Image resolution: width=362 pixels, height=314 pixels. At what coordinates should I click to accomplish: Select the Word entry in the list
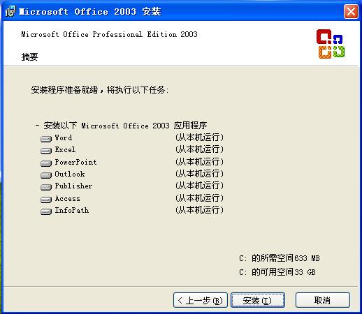[x=64, y=137]
